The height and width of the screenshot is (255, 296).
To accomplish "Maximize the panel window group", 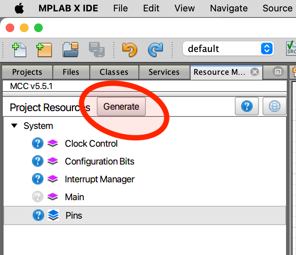I will point(278,72).
